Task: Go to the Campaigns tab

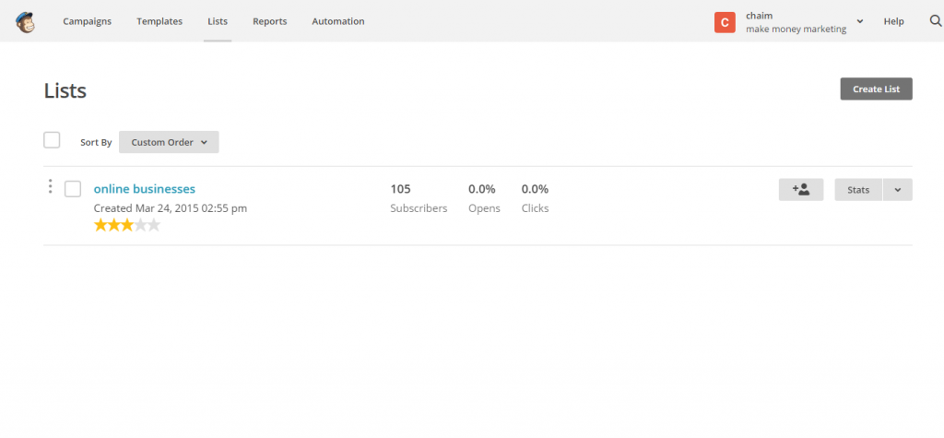Action: [x=88, y=21]
